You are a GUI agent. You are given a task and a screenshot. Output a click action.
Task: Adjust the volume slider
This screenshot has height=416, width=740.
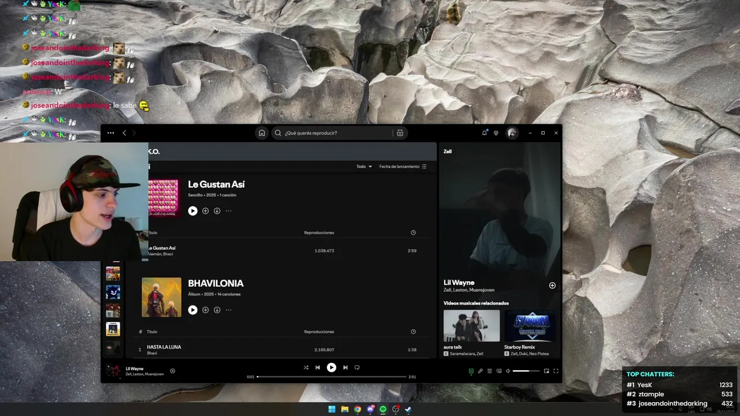click(526, 371)
